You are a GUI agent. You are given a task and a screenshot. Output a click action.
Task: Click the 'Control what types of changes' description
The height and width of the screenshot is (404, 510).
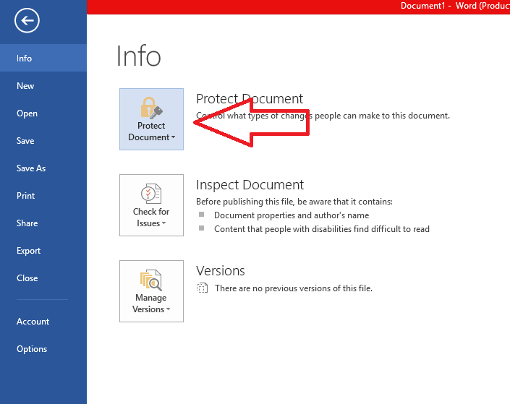pyautogui.click(x=323, y=116)
